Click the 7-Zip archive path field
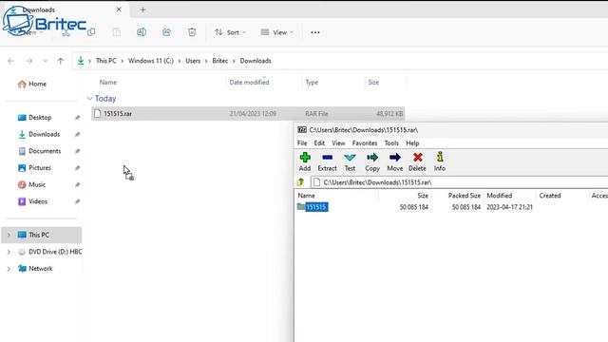This screenshot has width=608, height=342. [459, 182]
